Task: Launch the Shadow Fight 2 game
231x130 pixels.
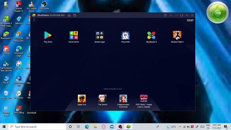Action: (177, 35)
